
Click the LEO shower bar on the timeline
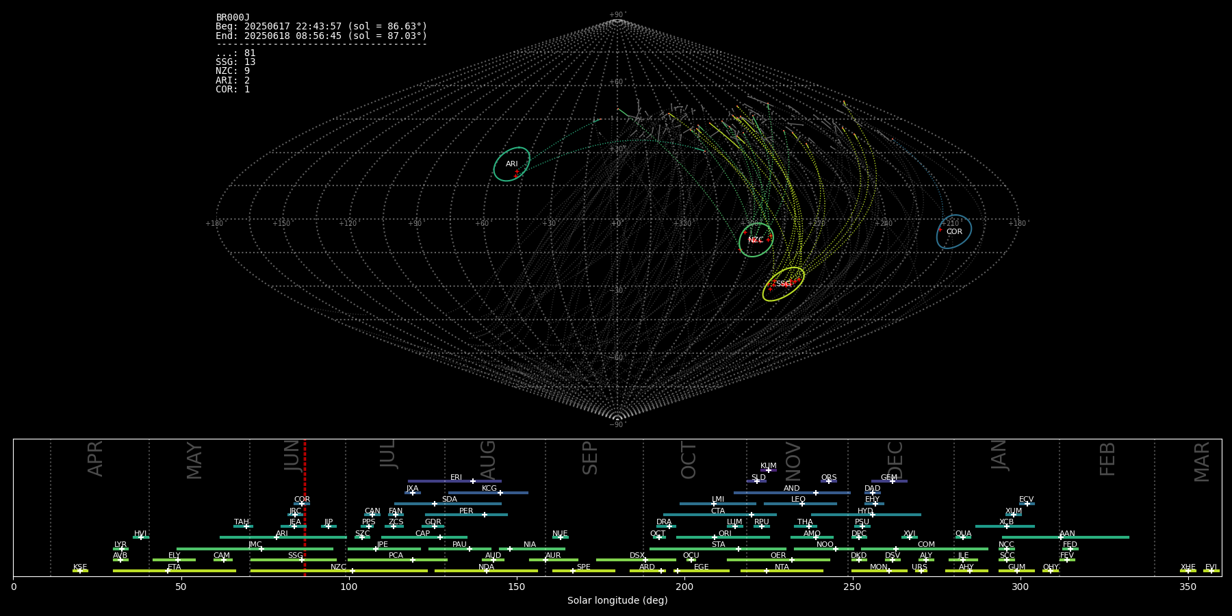(800, 504)
